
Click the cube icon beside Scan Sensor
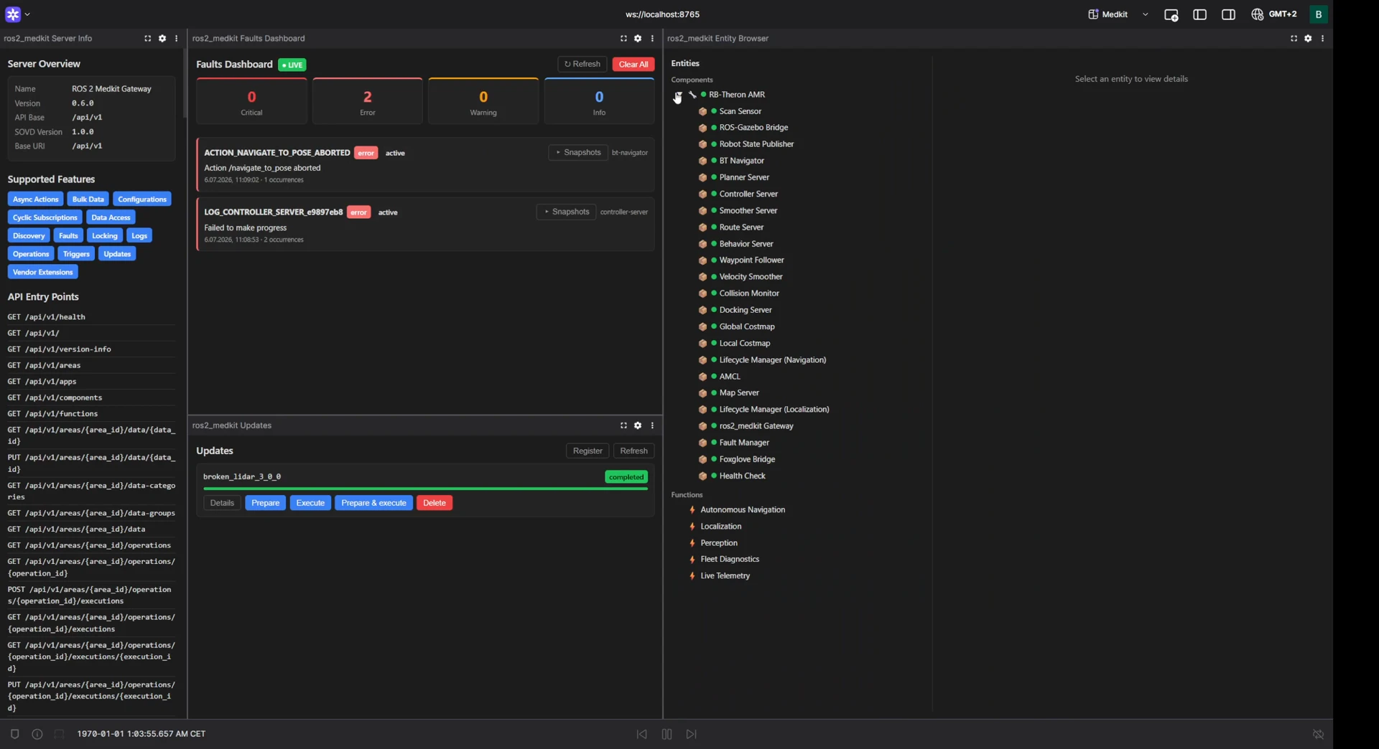click(x=702, y=111)
